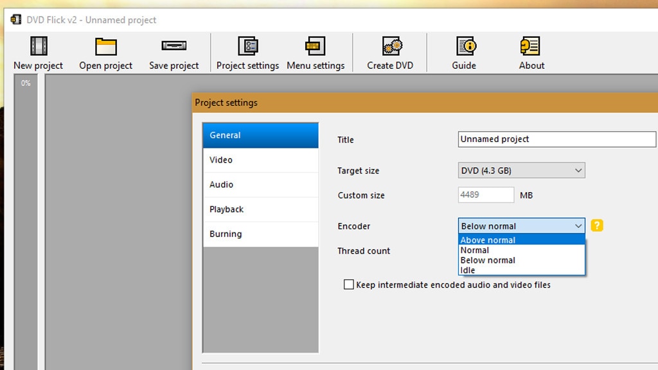Click the Custom size value field

tap(486, 195)
